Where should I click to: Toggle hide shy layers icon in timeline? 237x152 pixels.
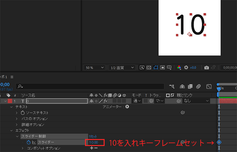[x=182, y=86]
